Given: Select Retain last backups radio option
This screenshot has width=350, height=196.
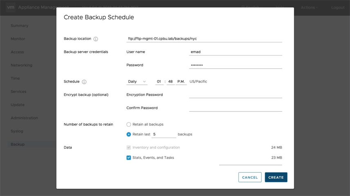Looking at the screenshot, I should coord(129,134).
